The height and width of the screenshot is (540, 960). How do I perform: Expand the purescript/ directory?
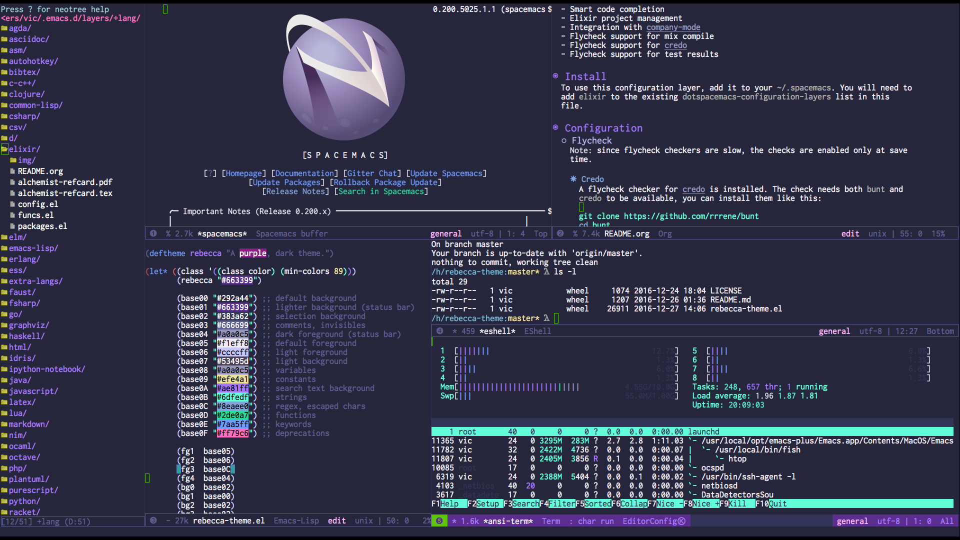pos(33,490)
